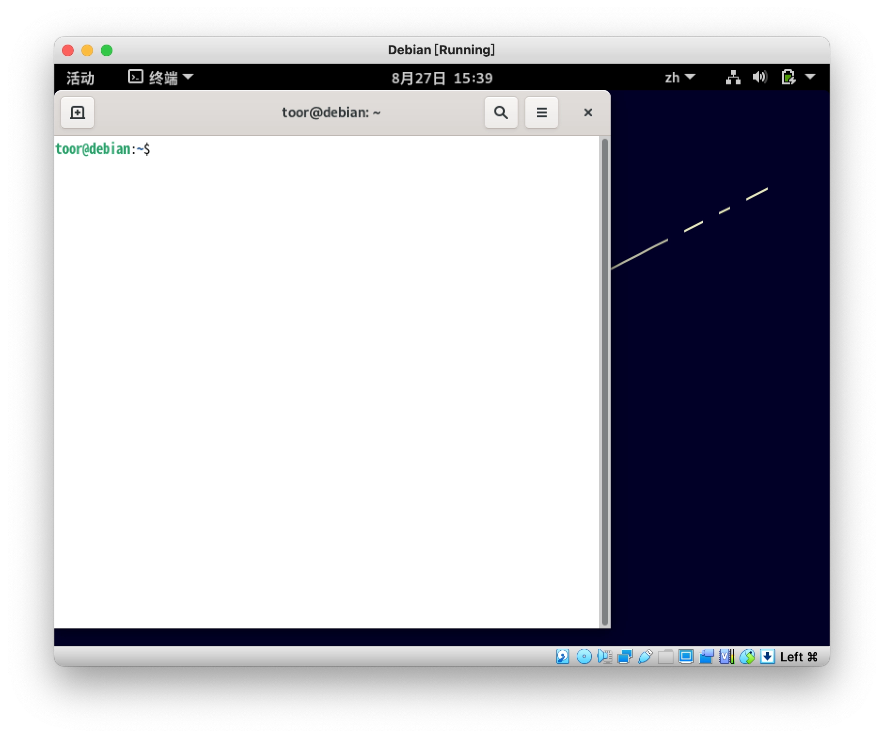Click the optical disc status icon

tap(584, 657)
